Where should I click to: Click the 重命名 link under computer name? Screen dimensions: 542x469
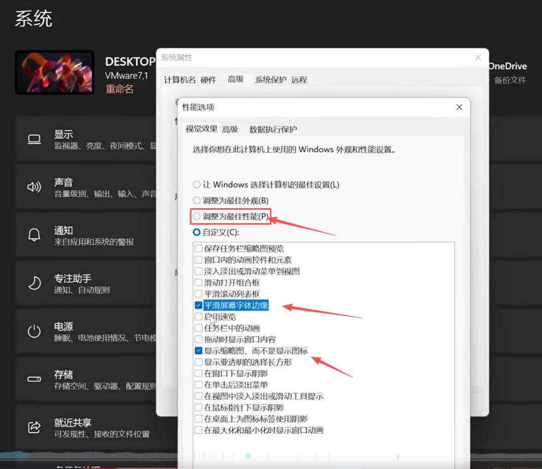[119, 89]
